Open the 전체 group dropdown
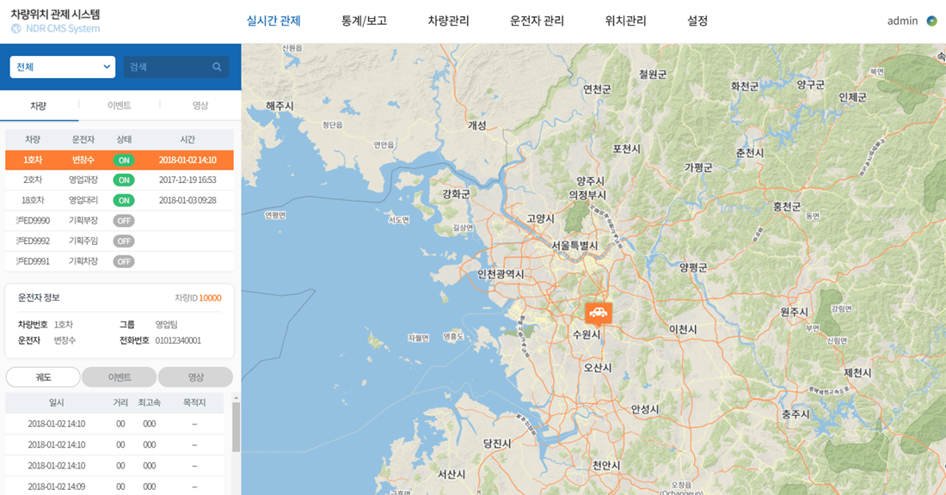This screenshot has width=946, height=495. [x=63, y=67]
